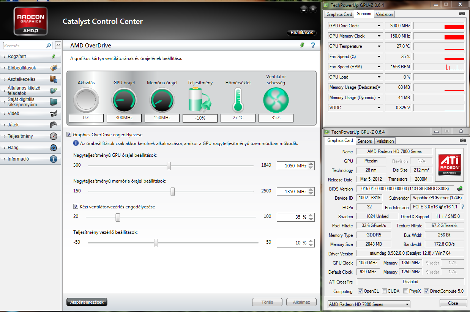Toggle the OpenCL checkbox in GPU-Z
The image size is (470, 312).
click(x=360, y=291)
